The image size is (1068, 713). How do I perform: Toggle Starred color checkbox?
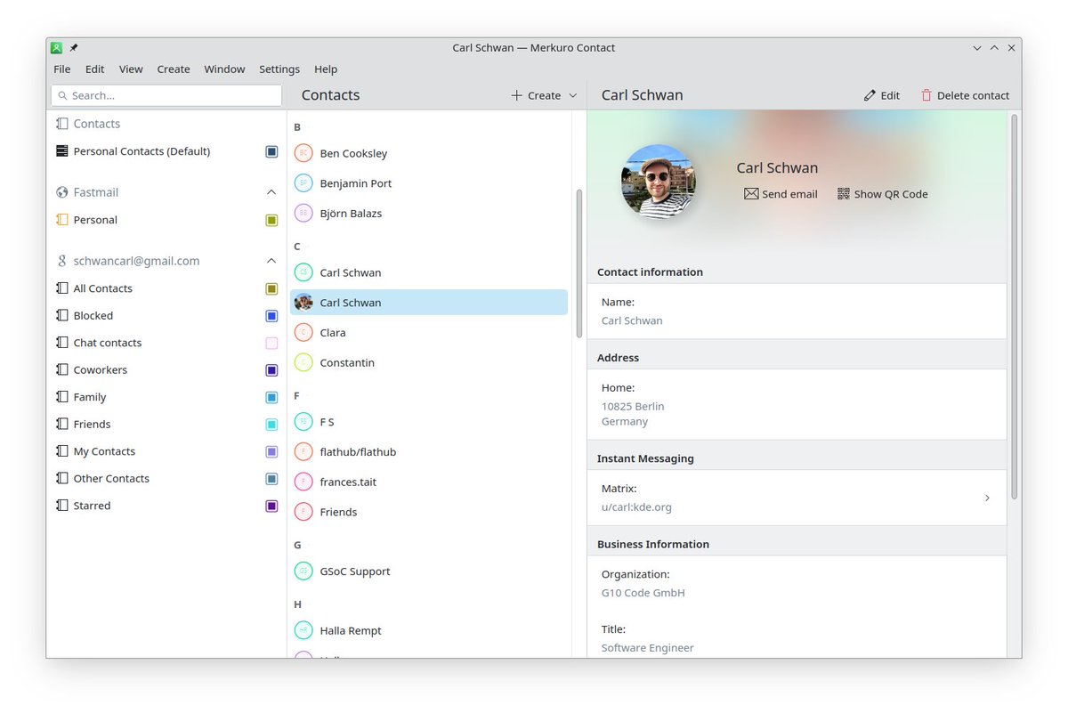point(271,506)
